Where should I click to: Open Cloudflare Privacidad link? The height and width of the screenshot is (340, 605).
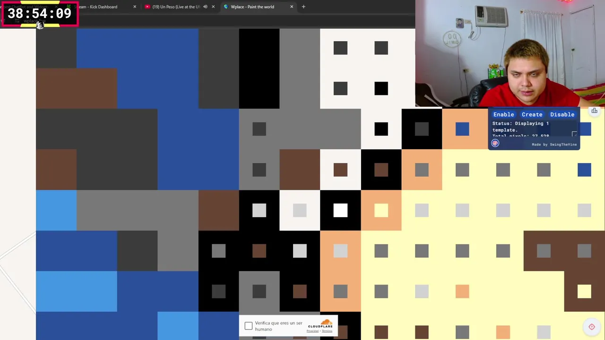coord(312,331)
